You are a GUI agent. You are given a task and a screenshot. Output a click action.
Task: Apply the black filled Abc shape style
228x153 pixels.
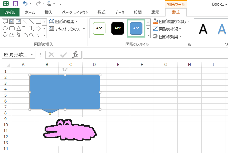pyautogui.click(x=118, y=28)
